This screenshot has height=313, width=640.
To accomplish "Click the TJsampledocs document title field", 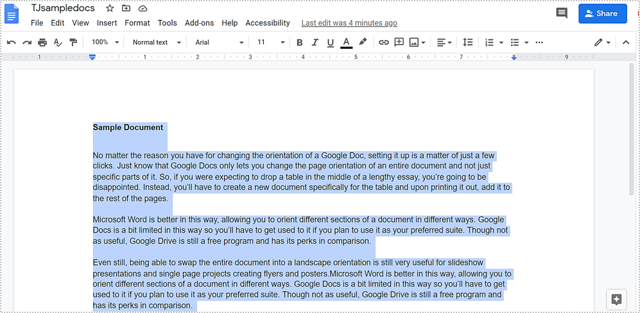I will click(x=63, y=8).
